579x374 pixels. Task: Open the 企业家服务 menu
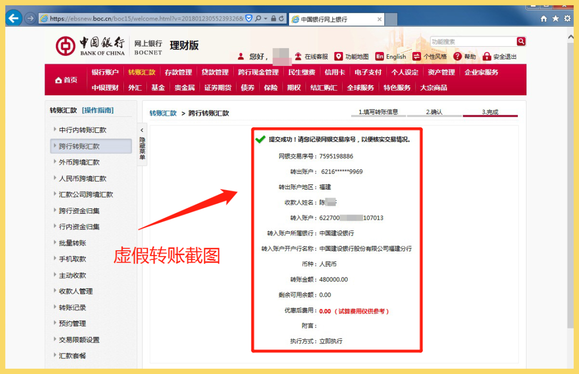(481, 72)
